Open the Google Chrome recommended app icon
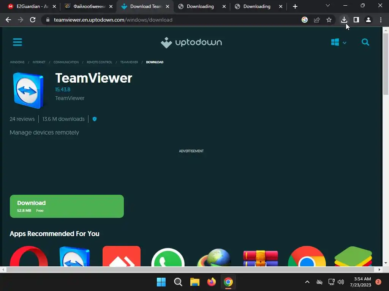The height and width of the screenshot is (291, 389). click(307, 256)
